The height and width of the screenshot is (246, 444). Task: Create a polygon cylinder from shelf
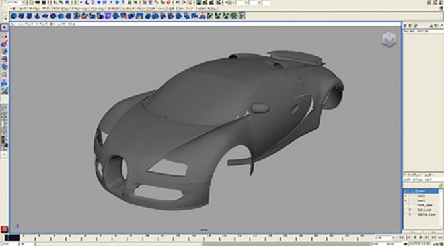30,16
